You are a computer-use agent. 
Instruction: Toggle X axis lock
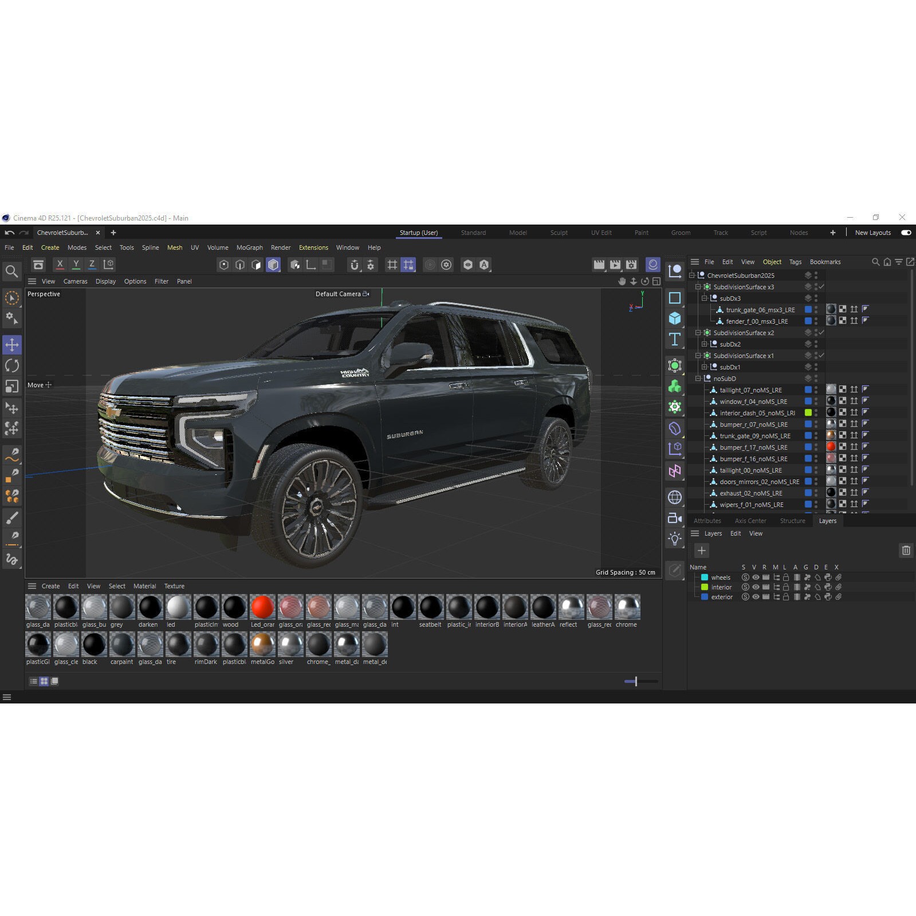60,265
